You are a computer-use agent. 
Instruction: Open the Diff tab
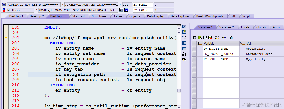(233, 16)
